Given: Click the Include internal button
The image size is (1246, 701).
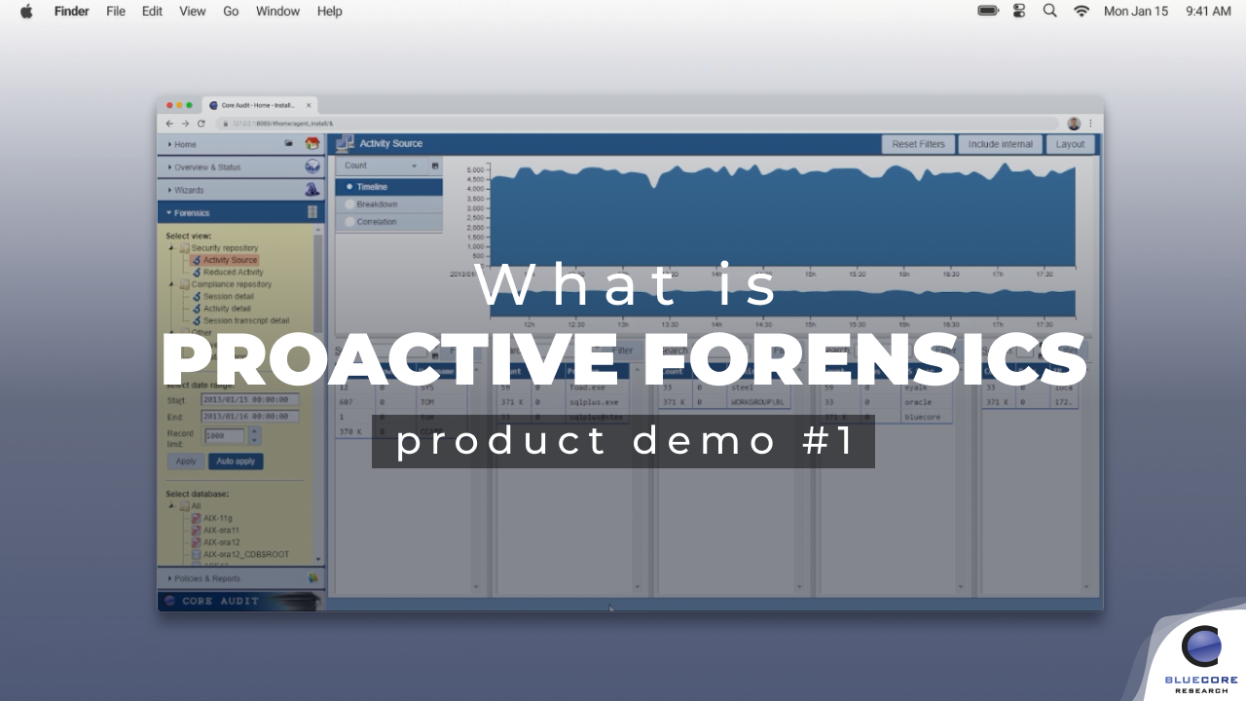Looking at the screenshot, I should 1000,144.
